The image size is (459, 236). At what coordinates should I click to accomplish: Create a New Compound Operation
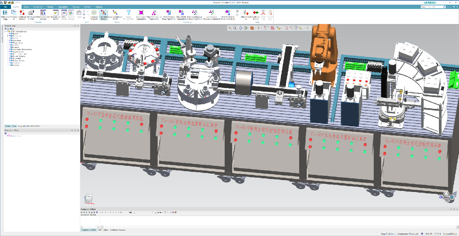154,15
